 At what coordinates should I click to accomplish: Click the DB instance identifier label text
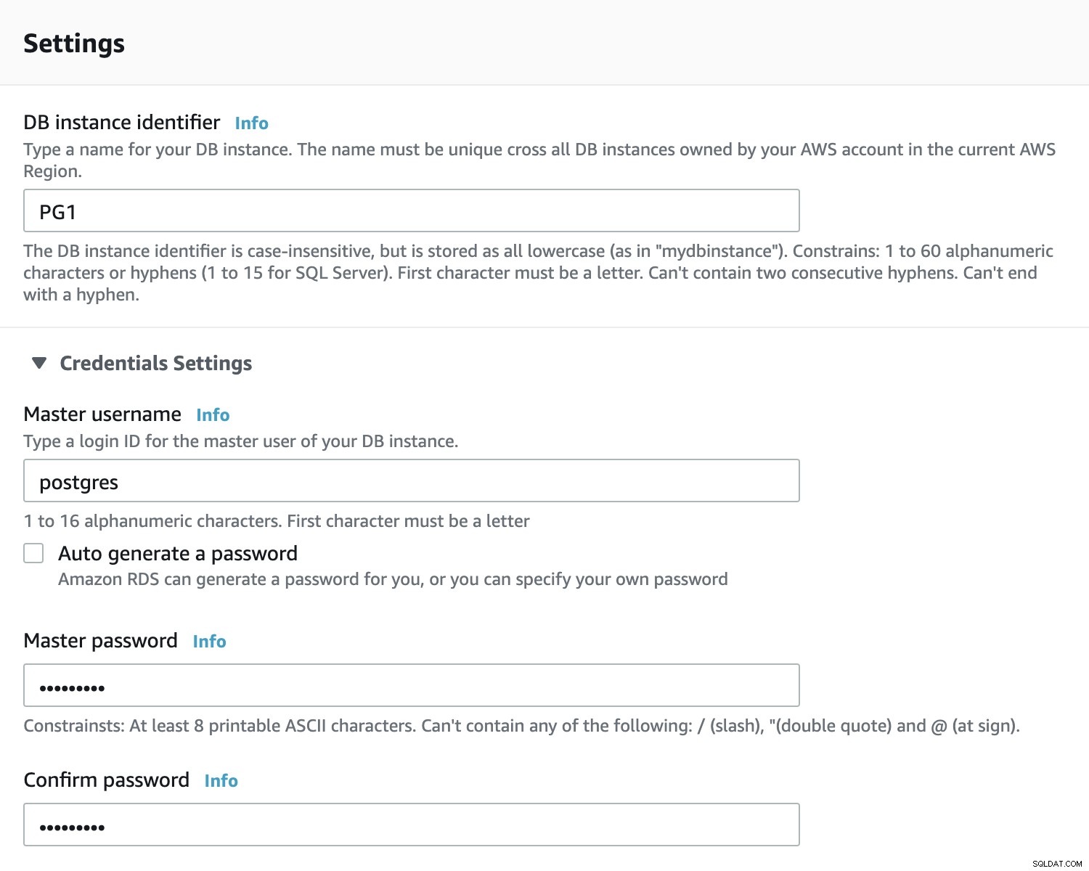click(x=122, y=123)
